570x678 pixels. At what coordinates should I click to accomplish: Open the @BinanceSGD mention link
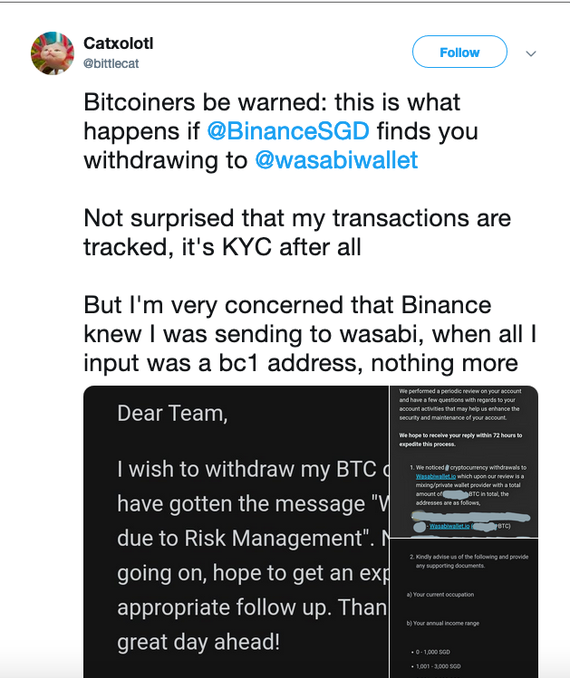288,131
